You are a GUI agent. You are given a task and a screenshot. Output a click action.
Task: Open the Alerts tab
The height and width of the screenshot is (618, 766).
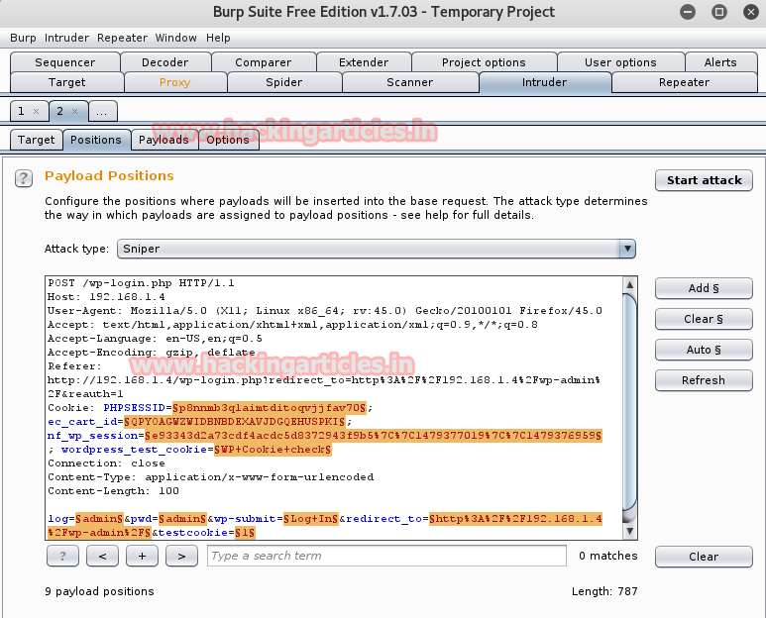click(x=720, y=62)
